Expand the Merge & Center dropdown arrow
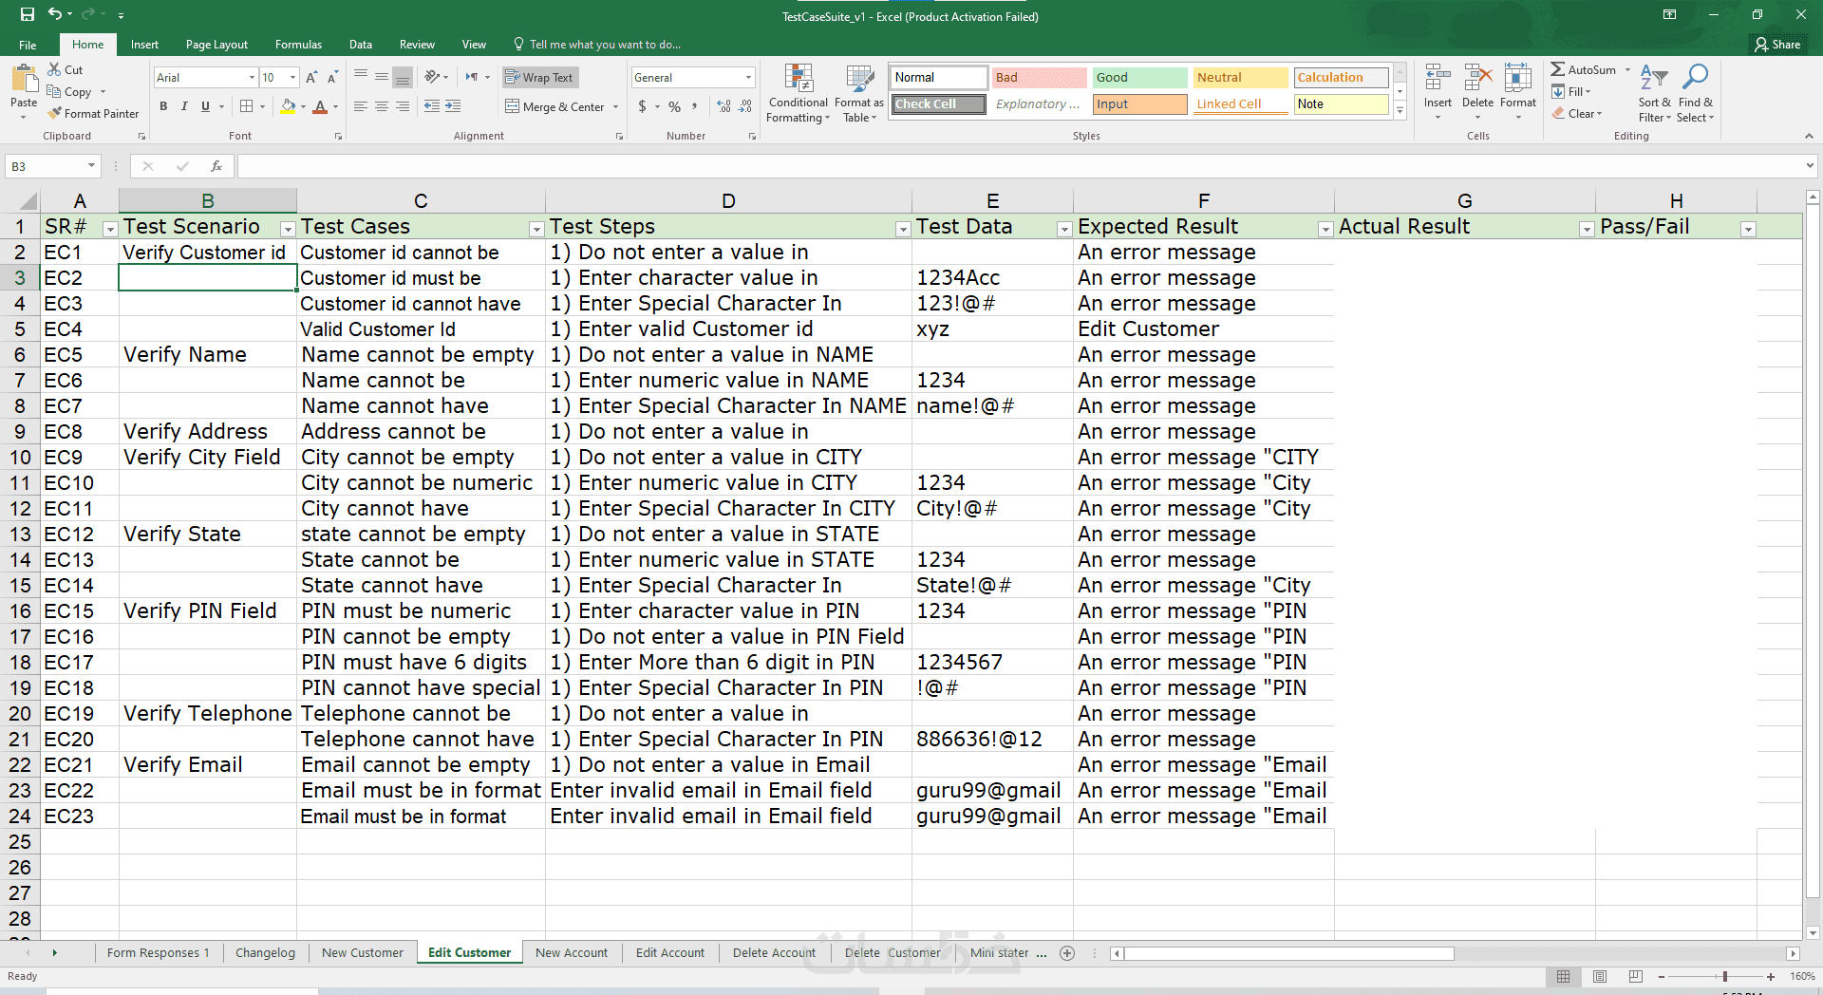 coord(616,107)
